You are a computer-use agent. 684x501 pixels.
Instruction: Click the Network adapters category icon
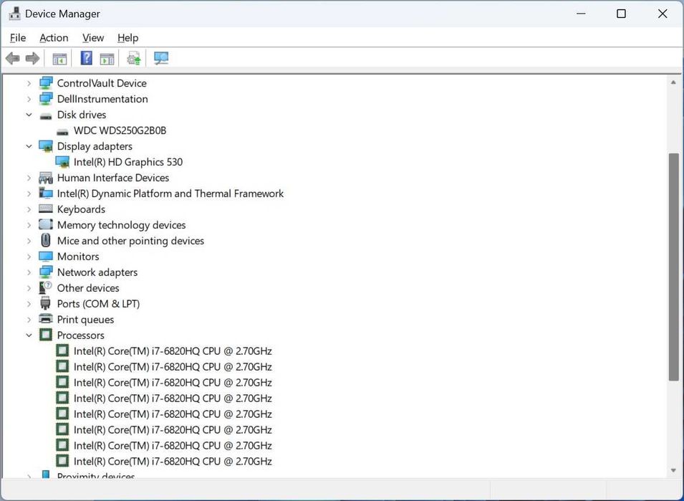tap(46, 272)
